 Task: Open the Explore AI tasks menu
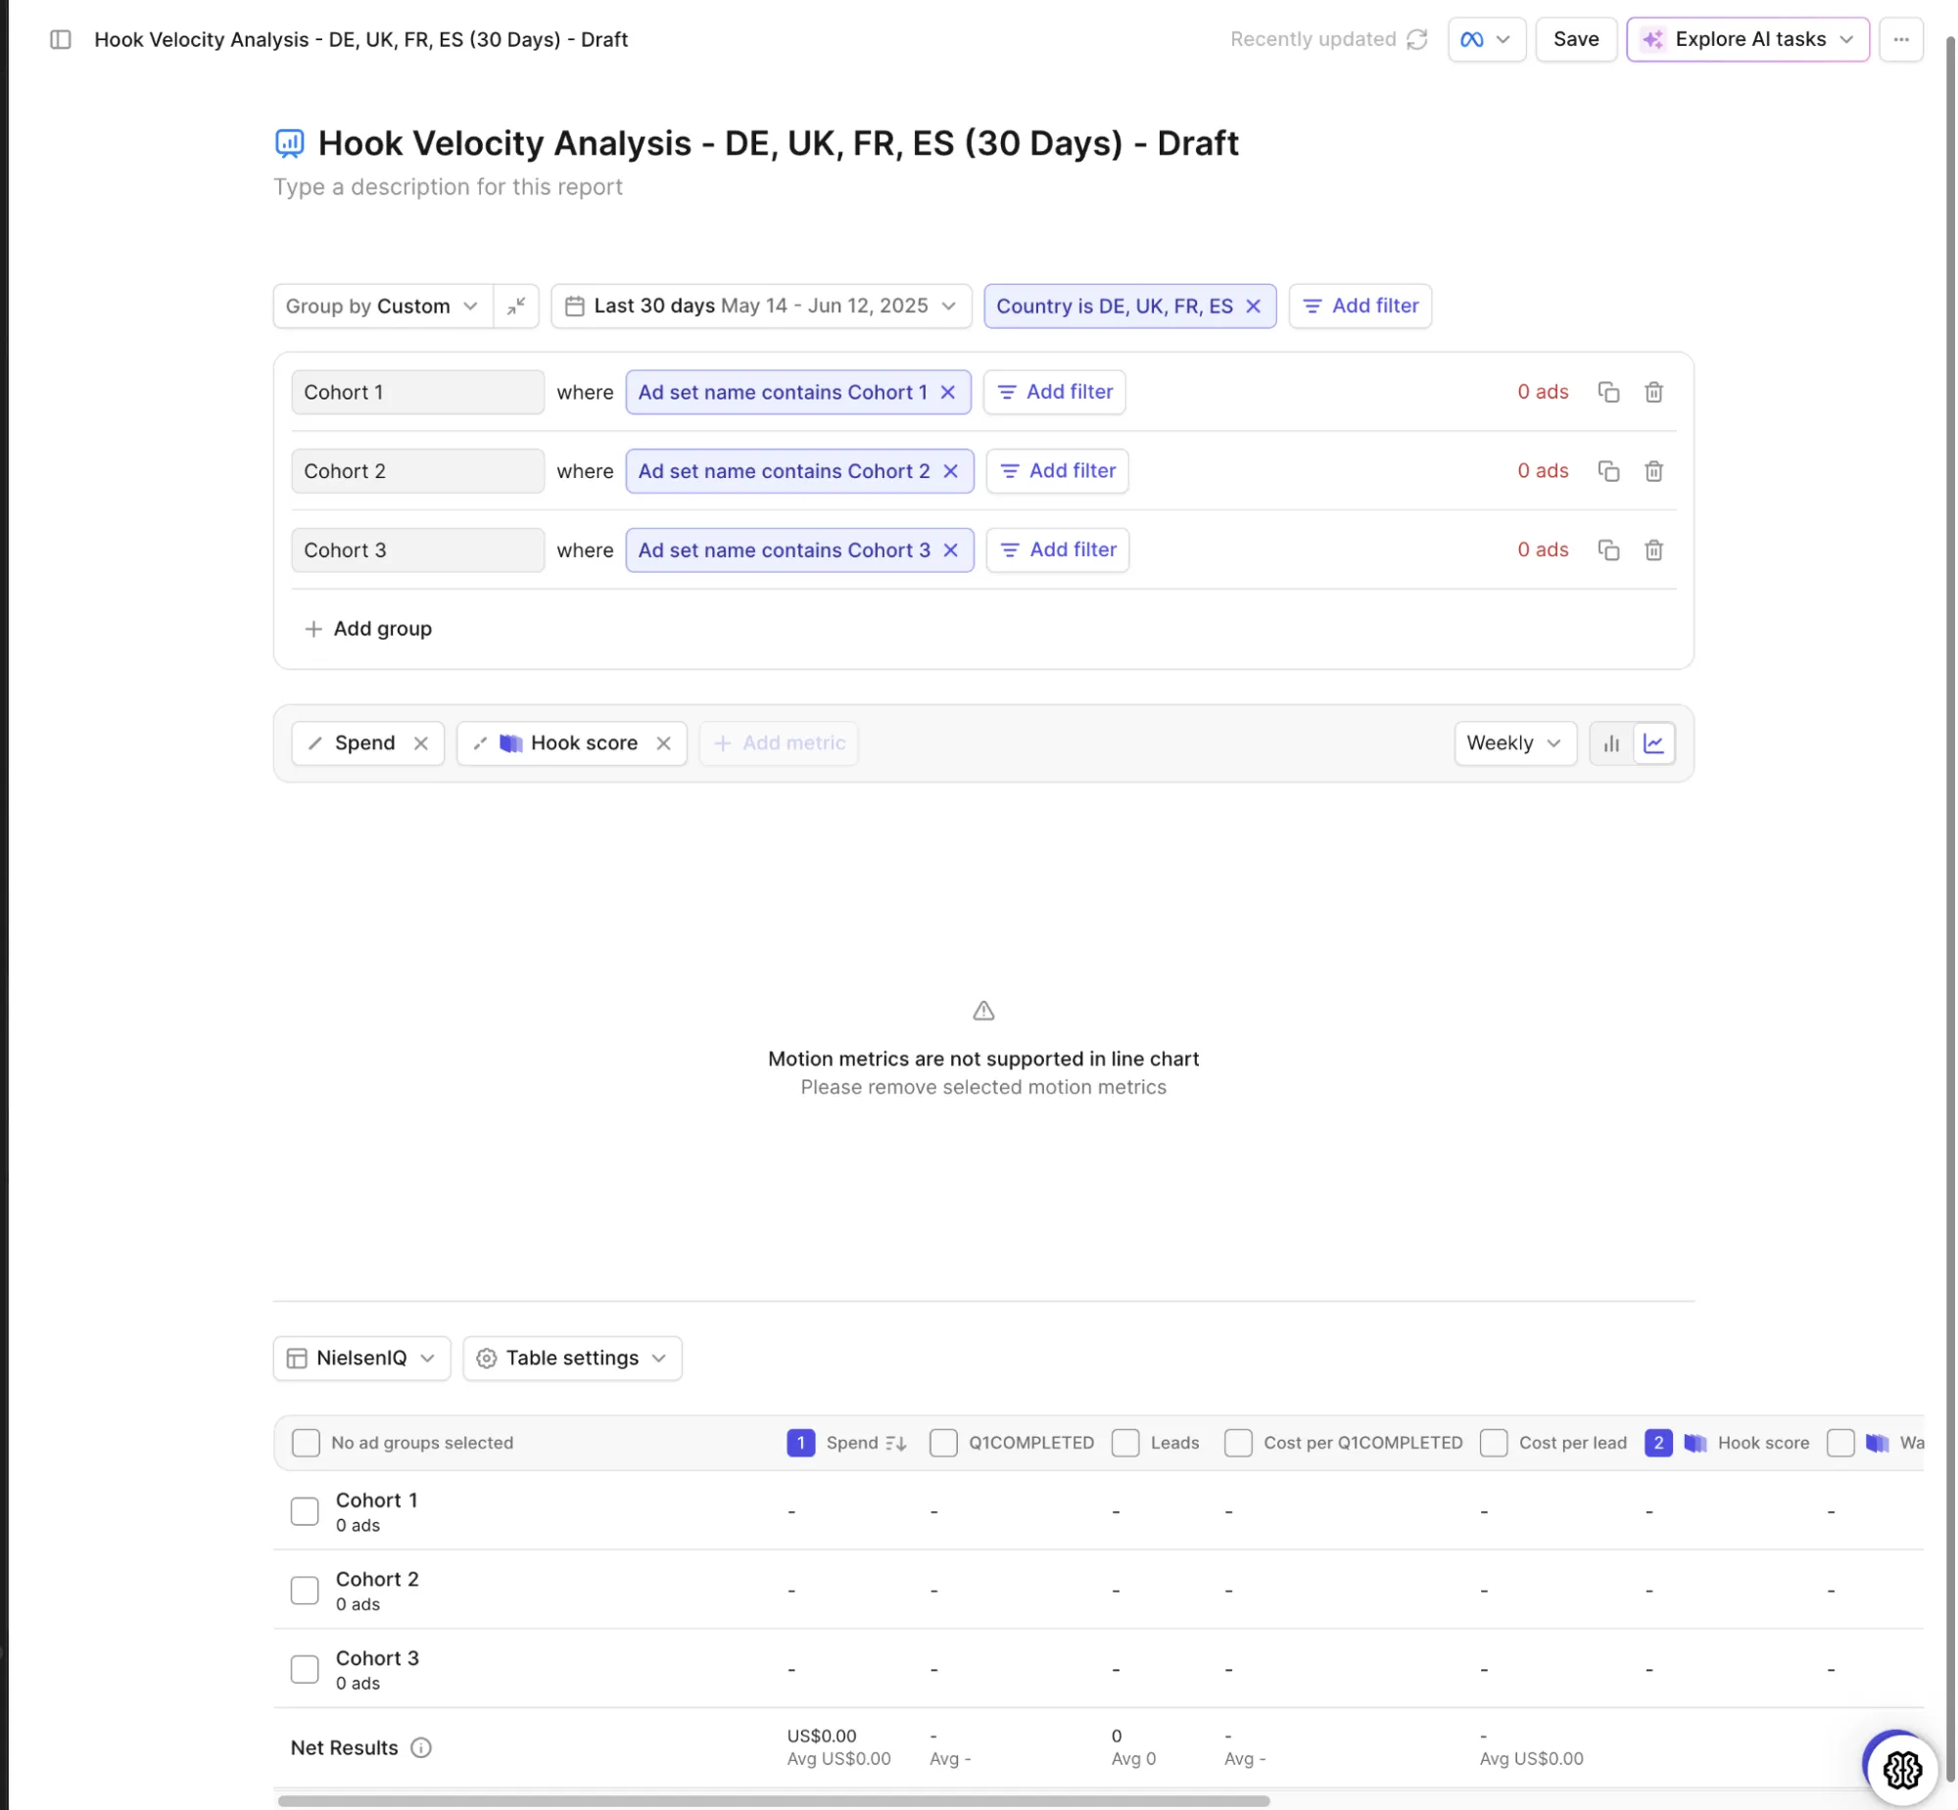pyautogui.click(x=1746, y=39)
